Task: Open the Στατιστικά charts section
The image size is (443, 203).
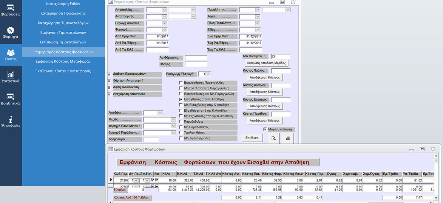Action: pos(11,77)
